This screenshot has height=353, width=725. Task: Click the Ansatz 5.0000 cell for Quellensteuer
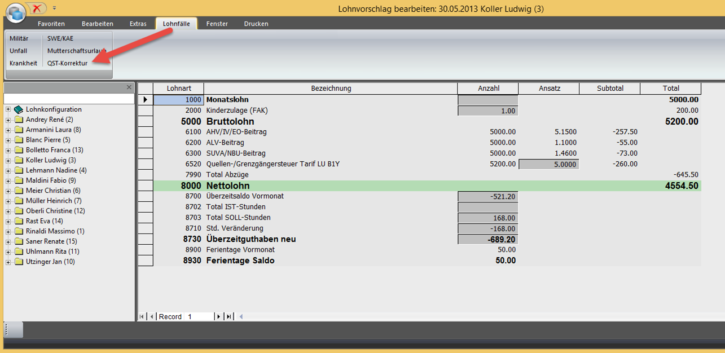(x=548, y=164)
